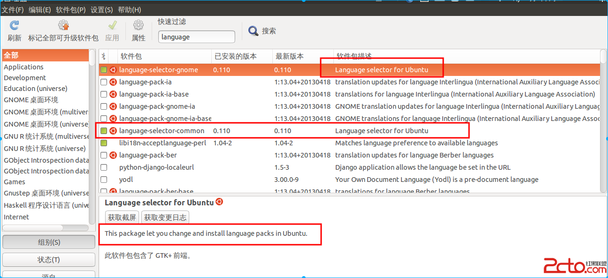This screenshot has height=278, width=608.
Task: Click the Search (搜索) magnifier icon
Action: coord(254,31)
